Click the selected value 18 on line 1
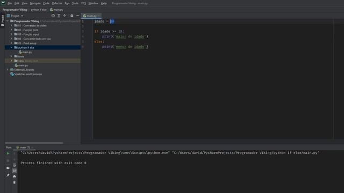Viewport: 344px width, 193px height. coord(112,21)
